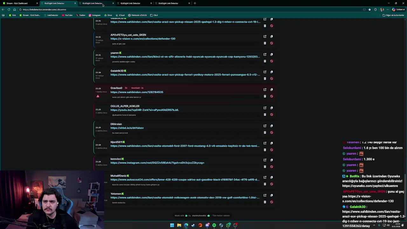Click the Sohbet et button
This screenshot has width=407, height=229.
pyautogui.click(x=398, y=10)
